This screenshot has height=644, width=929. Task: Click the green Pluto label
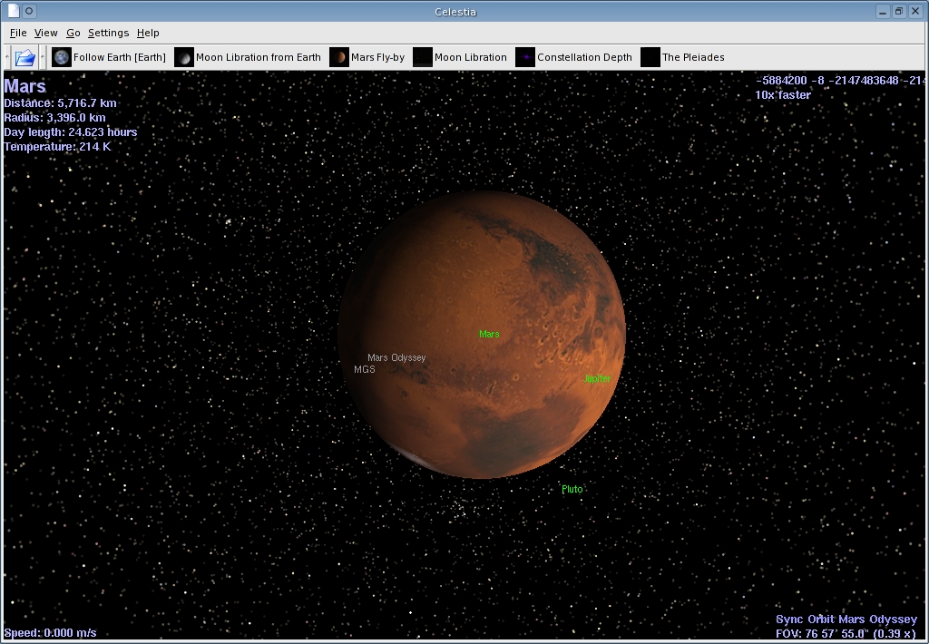572,490
